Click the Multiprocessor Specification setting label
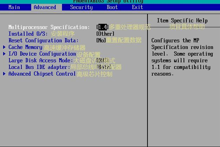This screenshot has width=220, height=147. (x=49, y=27)
